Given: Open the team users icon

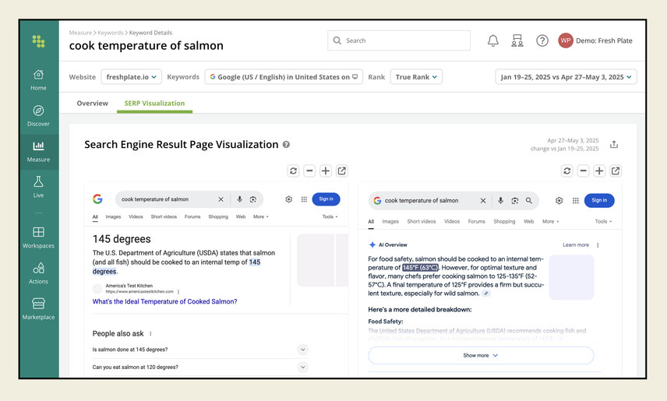Looking at the screenshot, I should click(x=517, y=40).
